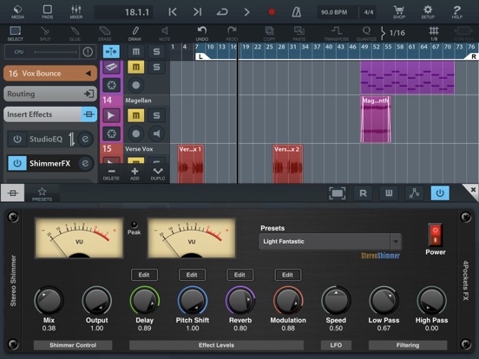The image size is (479, 359).
Task: Click the Edit button above Delay
Action: click(144, 275)
